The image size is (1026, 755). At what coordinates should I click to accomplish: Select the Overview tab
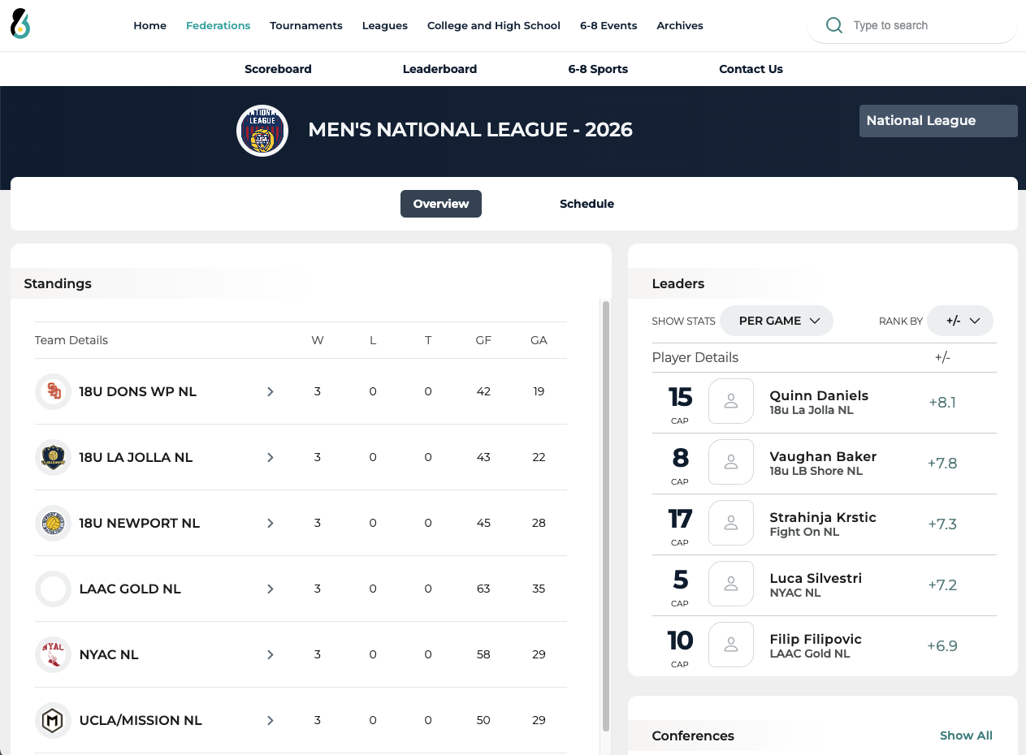tap(441, 204)
